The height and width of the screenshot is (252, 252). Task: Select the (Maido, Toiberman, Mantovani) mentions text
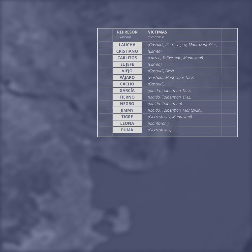click(175, 110)
